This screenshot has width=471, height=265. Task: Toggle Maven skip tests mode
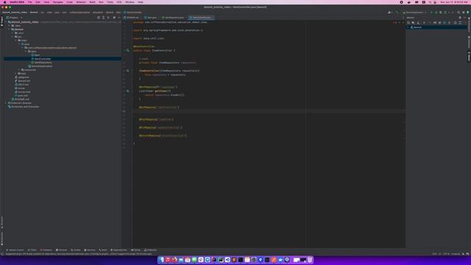[x=445, y=23]
